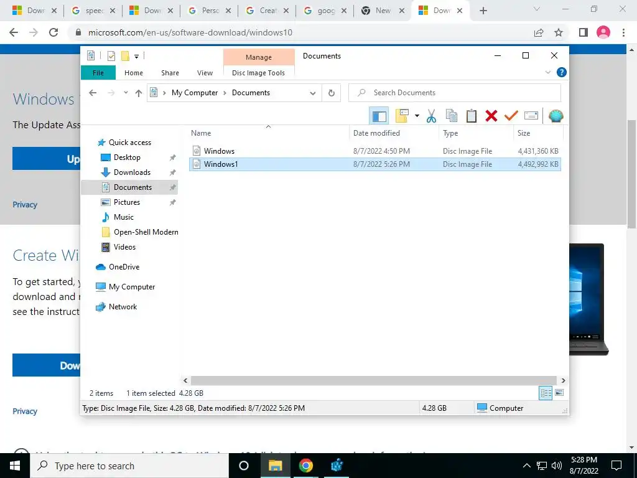Open the recent locations dropdown in Explorer
Image resolution: width=637 pixels, height=478 pixels.
[x=126, y=93]
